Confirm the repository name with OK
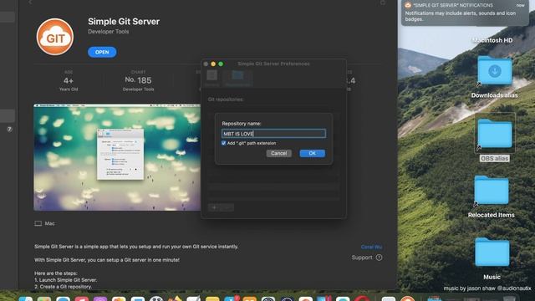The width and height of the screenshot is (535, 301). (312, 153)
